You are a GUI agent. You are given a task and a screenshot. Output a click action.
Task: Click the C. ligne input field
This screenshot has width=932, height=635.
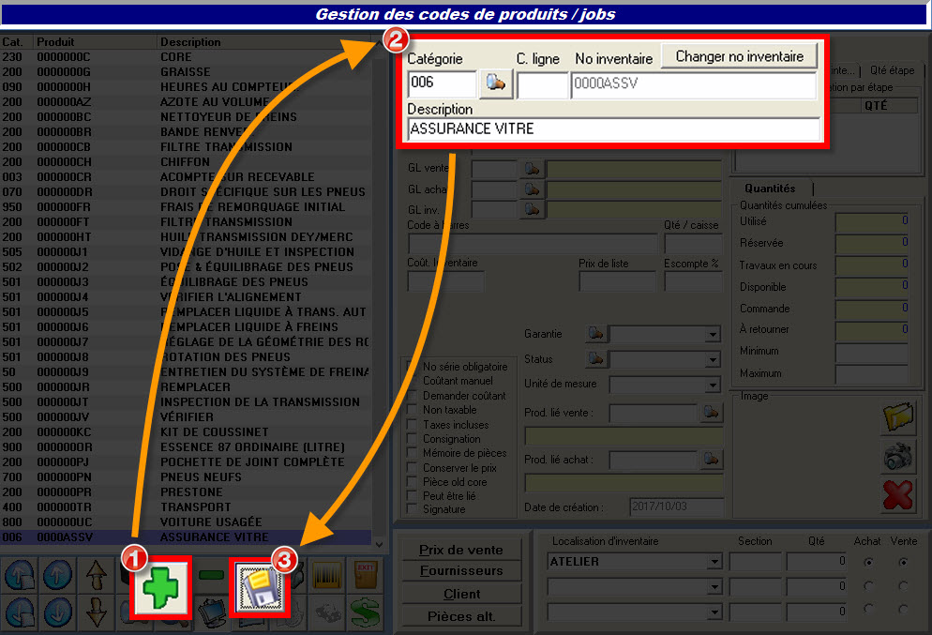pyautogui.click(x=543, y=85)
